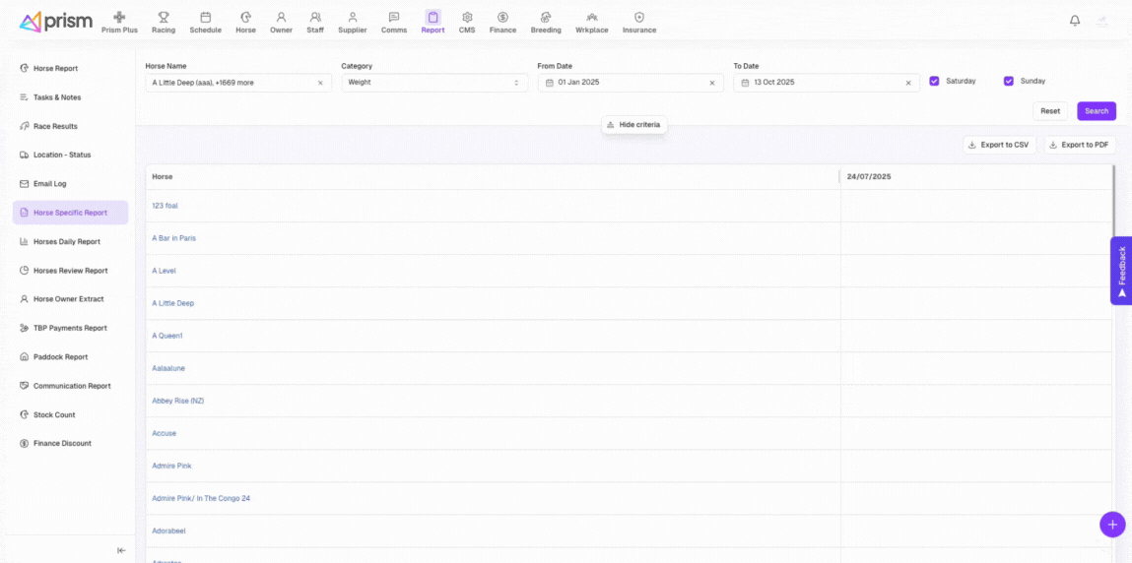The image size is (1132, 563).
Task: Open the A Bar in Paris horse link
Action: coord(173,238)
